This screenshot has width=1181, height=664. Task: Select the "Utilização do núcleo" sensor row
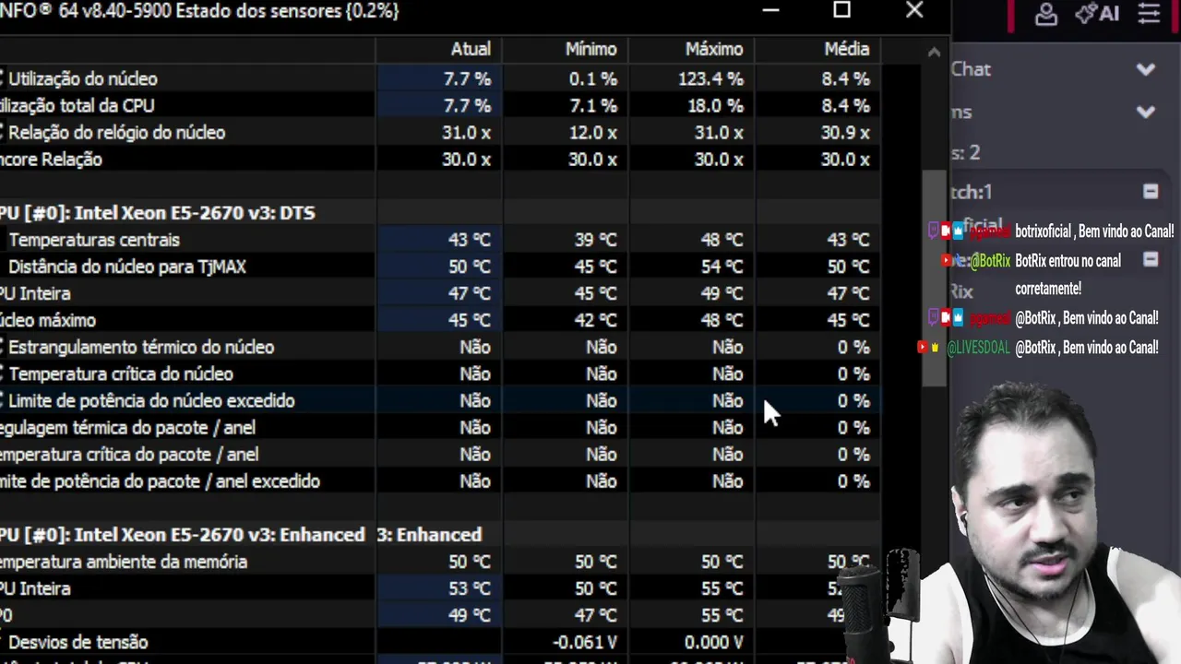pos(440,79)
